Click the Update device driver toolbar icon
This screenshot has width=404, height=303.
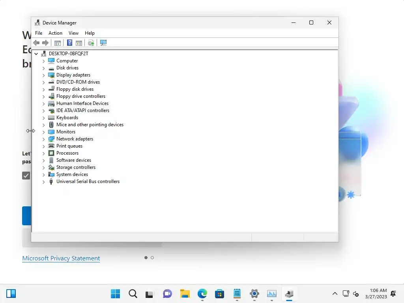coord(91,43)
